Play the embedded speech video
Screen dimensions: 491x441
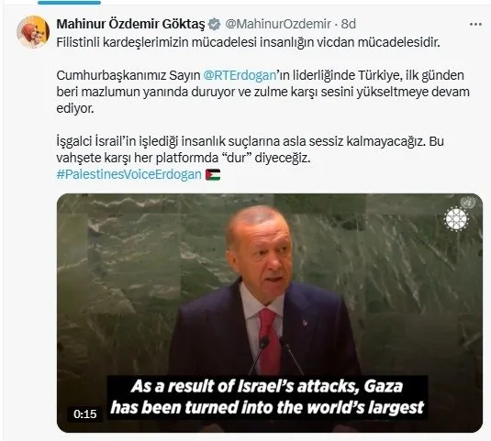[270, 313]
